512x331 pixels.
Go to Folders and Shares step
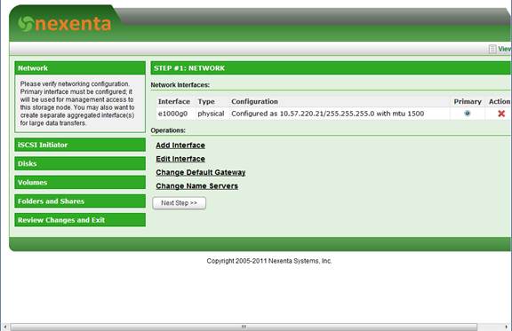pos(80,201)
